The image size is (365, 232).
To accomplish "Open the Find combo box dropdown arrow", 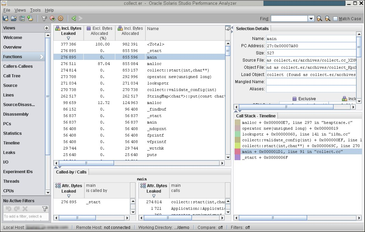I will [311, 18].
